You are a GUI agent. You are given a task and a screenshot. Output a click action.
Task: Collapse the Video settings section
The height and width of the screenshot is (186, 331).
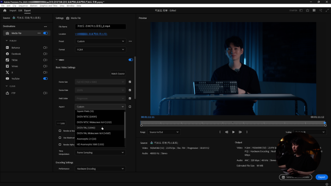point(57,60)
